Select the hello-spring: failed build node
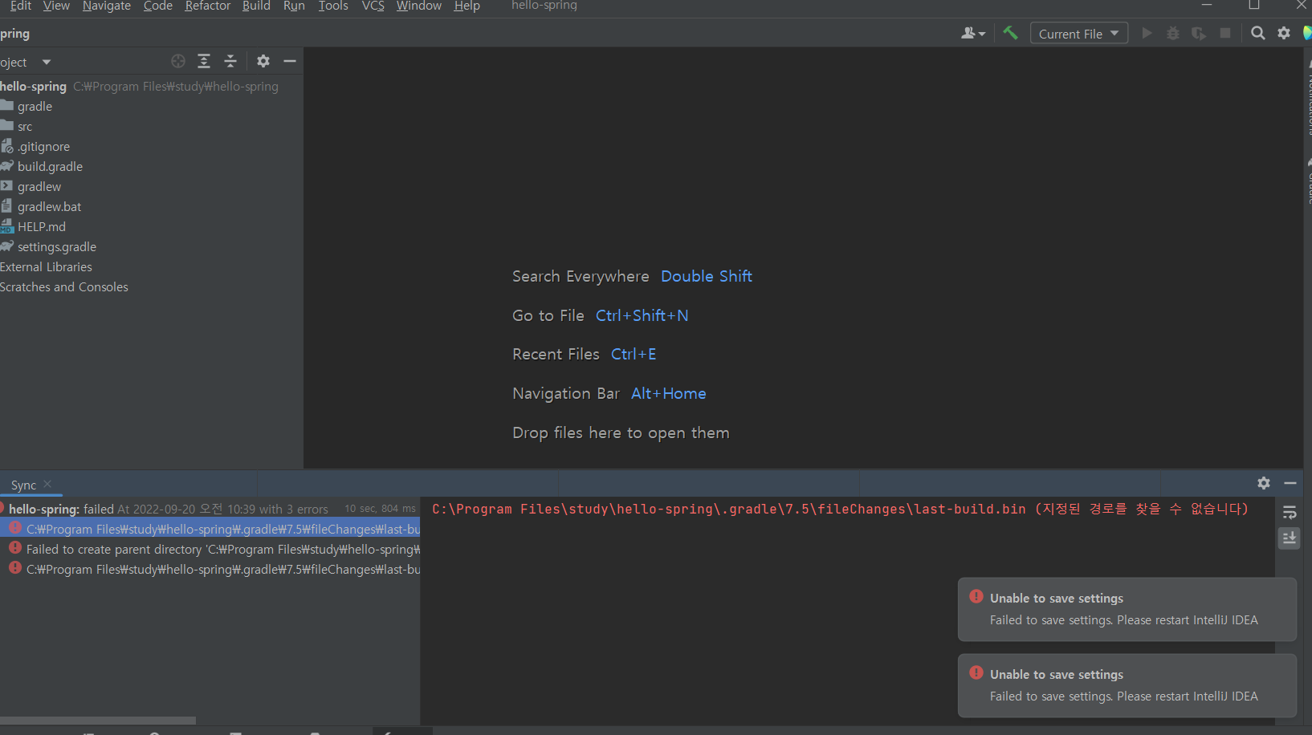 [210, 509]
